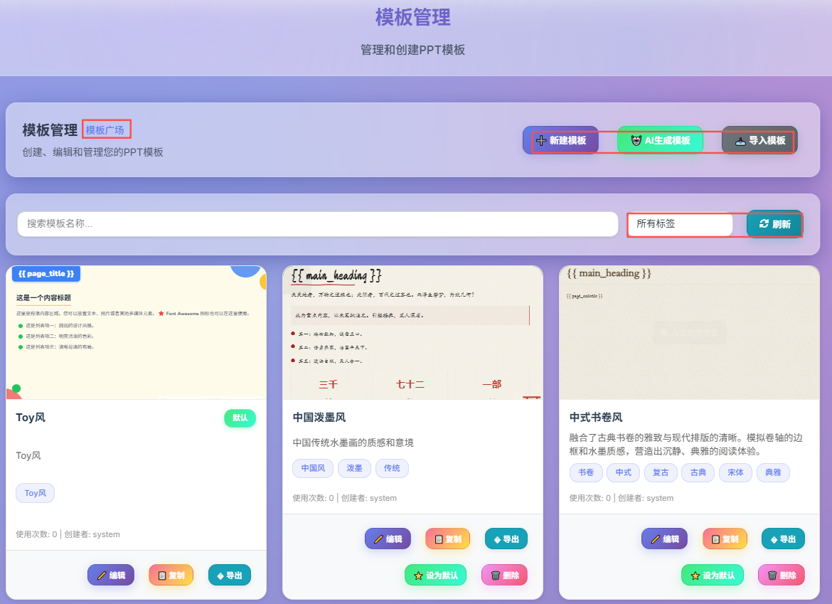Open the 模板广场 link
The height and width of the screenshot is (604, 832).
coord(105,130)
